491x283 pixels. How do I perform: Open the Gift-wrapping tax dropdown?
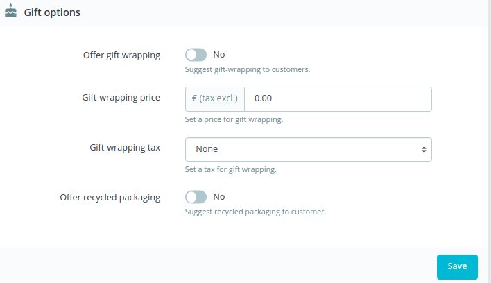pyautogui.click(x=309, y=149)
